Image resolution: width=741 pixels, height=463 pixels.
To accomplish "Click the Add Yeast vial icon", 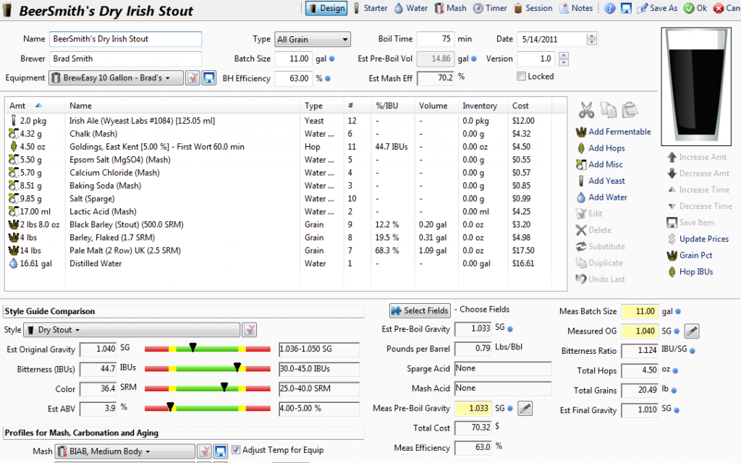I will (581, 181).
